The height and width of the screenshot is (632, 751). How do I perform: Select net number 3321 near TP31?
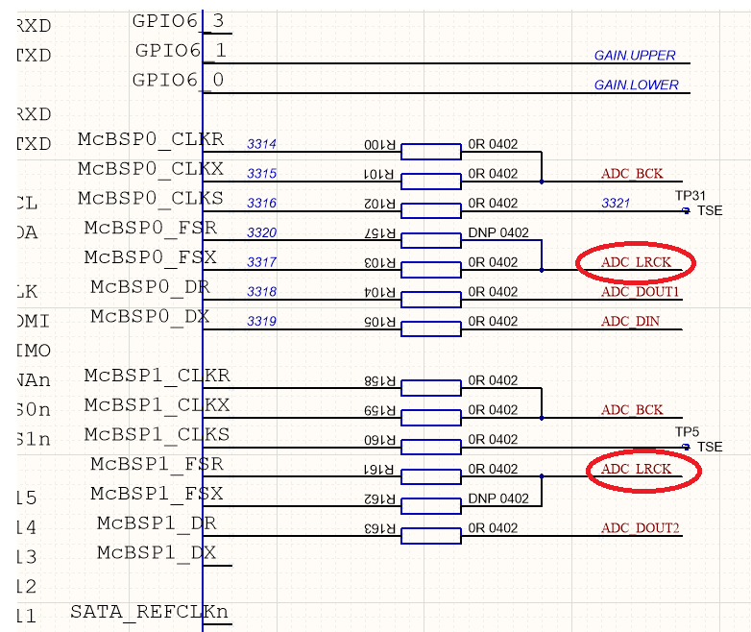click(616, 204)
